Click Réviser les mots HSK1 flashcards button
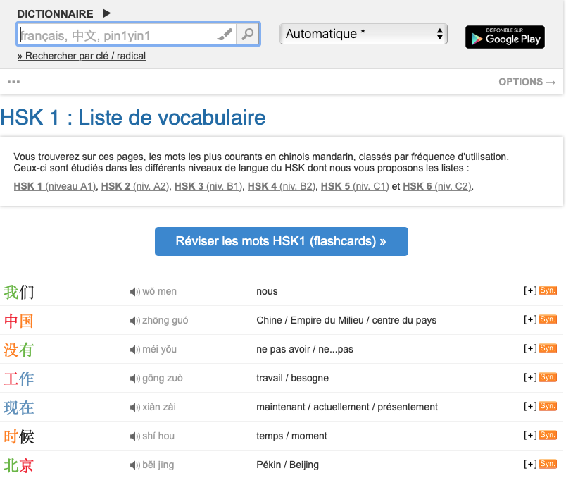The height and width of the screenshot is (478, 566). click(x=281, y=241)
